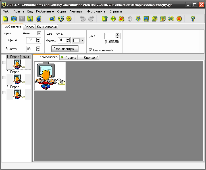Click the yellow smiley face toolbar icon

coord(68,19)
